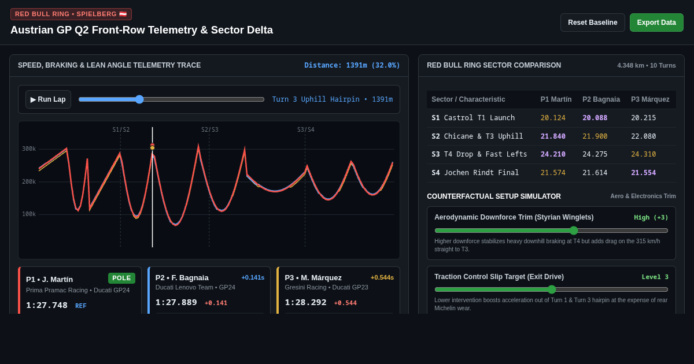The image size is (694, 364).
Task: Click the S1/S2 sector marker on chart
Action: coord(121,130)
